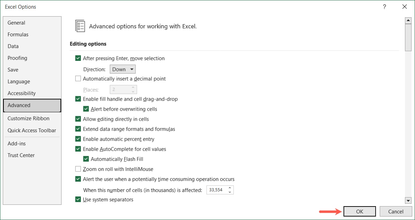Screen dimensions: 415x220
Task: Click the scrollbar down arrow
Action: coord(408,200)
